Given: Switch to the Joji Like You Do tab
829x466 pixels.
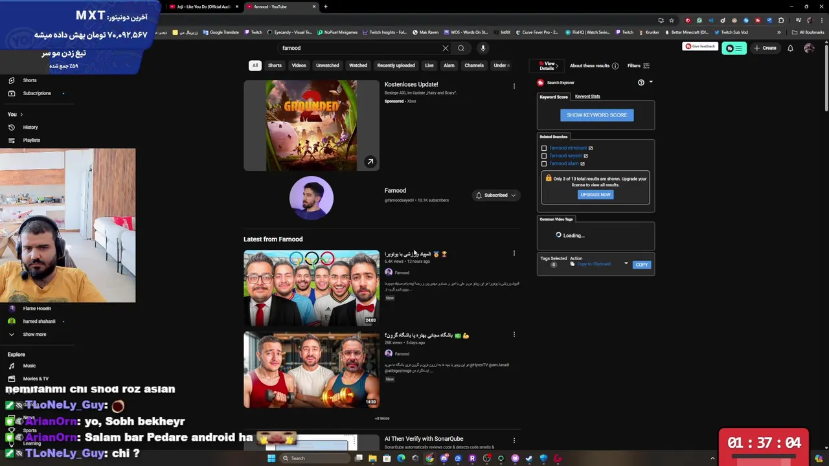Looking at the screenshot, I should [x=203, y=6].
